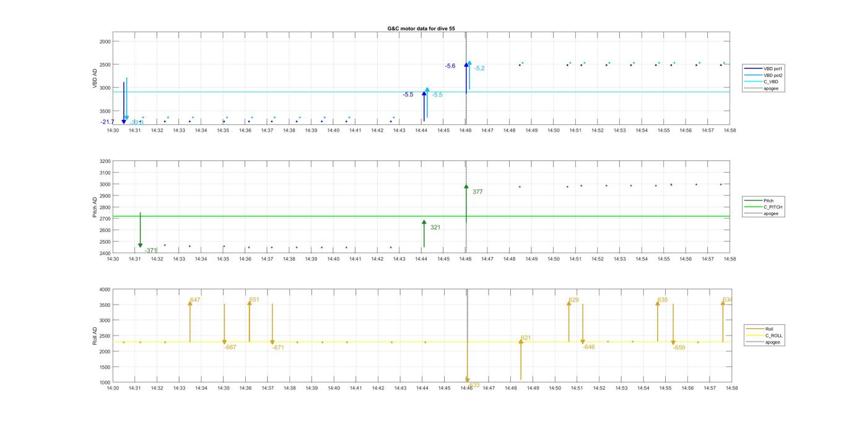Click "apogee" in the Roll plot legend

(x=765, y=342)
